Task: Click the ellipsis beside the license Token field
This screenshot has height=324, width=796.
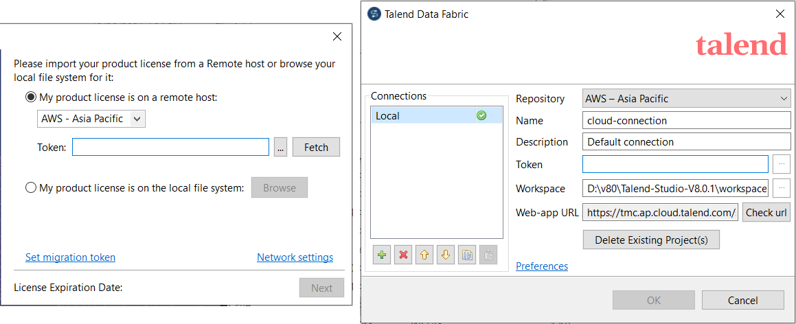Action: [x=280, y=148]
